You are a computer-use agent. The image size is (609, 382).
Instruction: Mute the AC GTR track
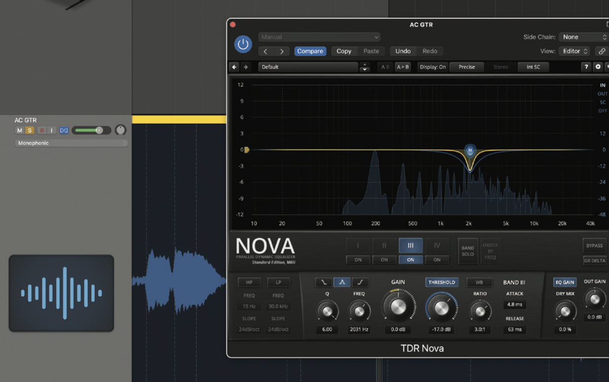[19, 130]
